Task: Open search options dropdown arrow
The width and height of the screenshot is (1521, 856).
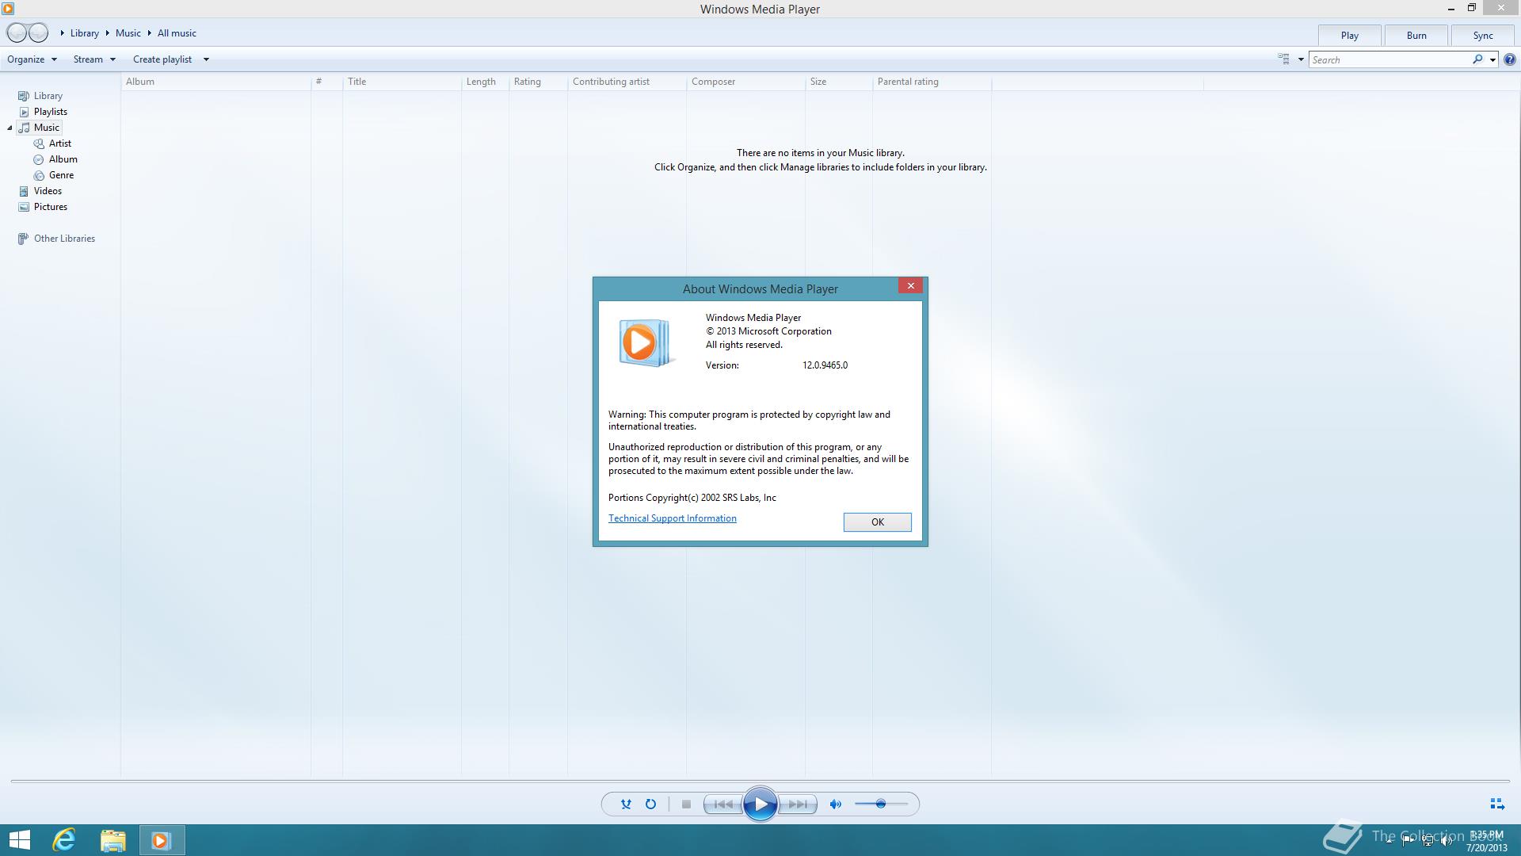Action: pos(1492,59)
